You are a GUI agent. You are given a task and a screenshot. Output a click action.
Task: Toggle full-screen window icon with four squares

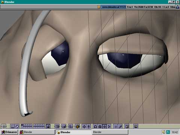[12, 126]
